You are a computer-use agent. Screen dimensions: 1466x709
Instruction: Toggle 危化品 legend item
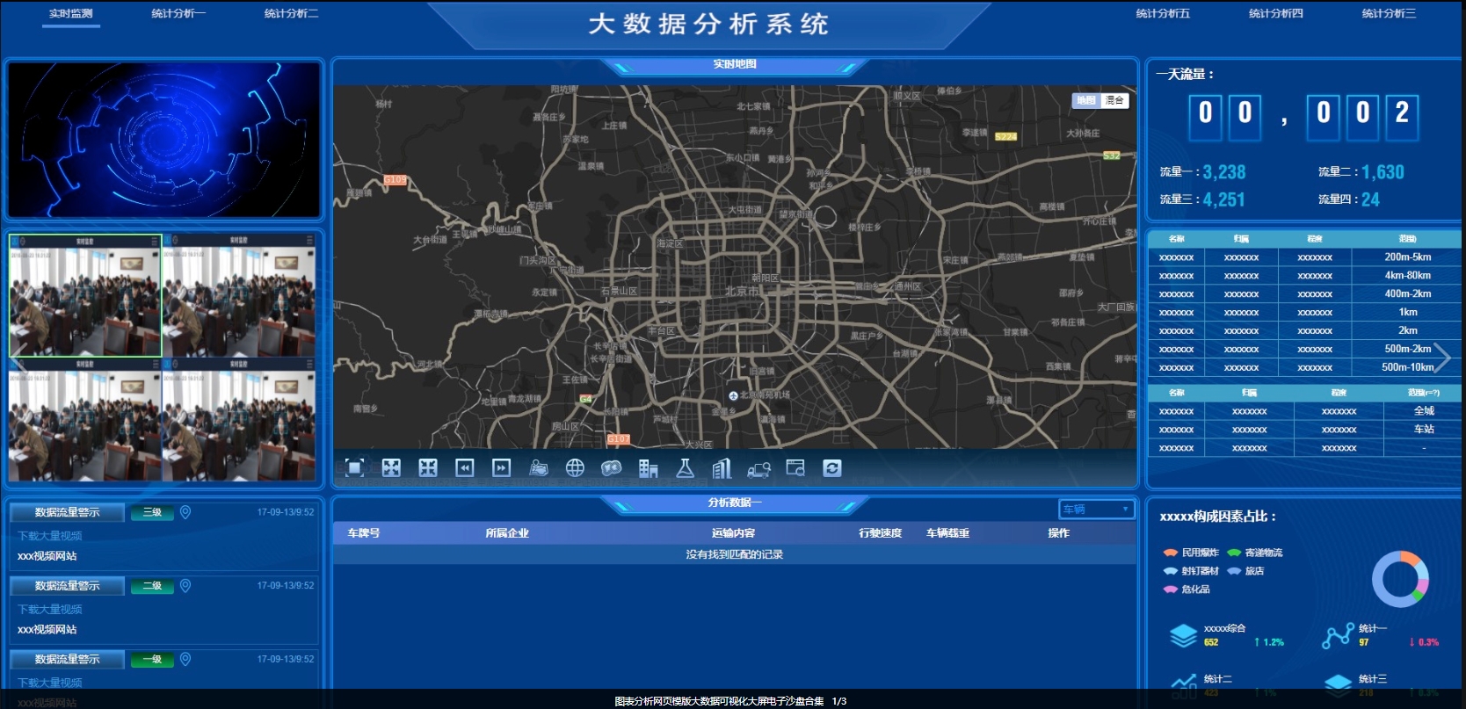click(x=1187, y=590)
